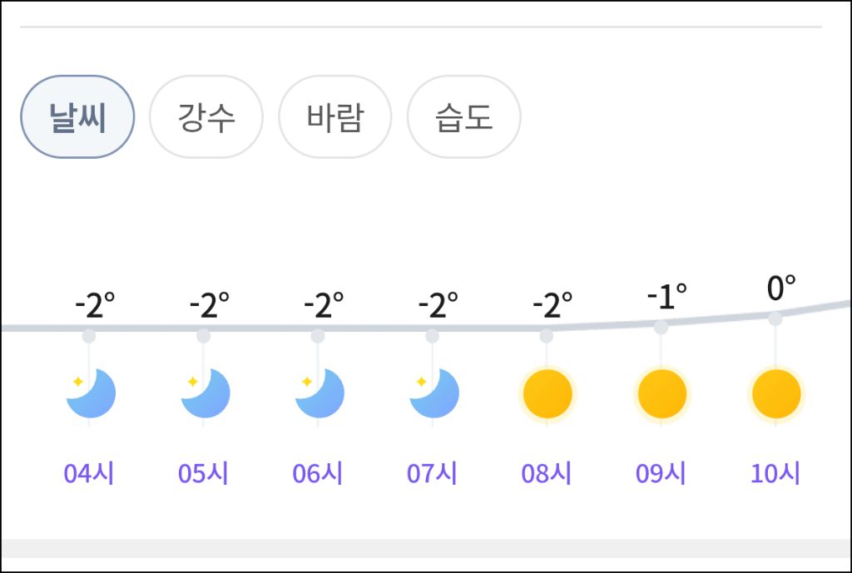Click the -1° temperature value
The image size is (852, 573).
point(667,297)
